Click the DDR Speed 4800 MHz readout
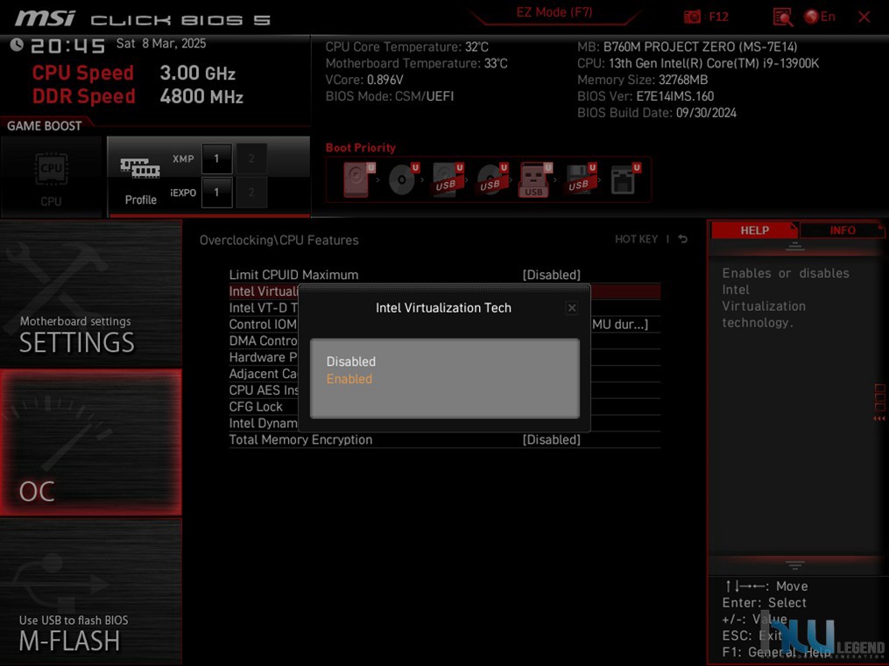The width and height of the screenshot is (889, 666). (x=138, y=96)
